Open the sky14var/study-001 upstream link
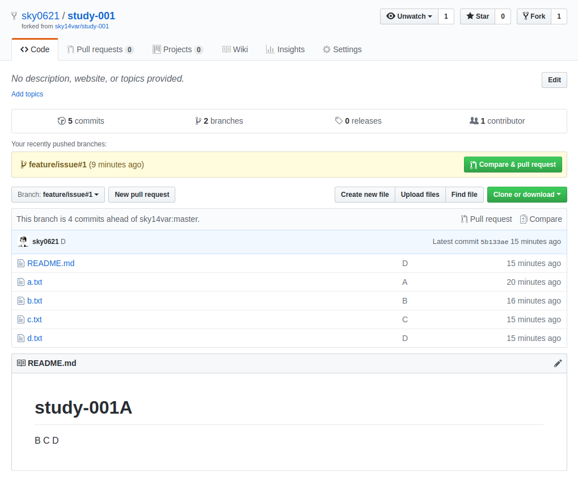578x480 pixels. (x=82, y=26)
